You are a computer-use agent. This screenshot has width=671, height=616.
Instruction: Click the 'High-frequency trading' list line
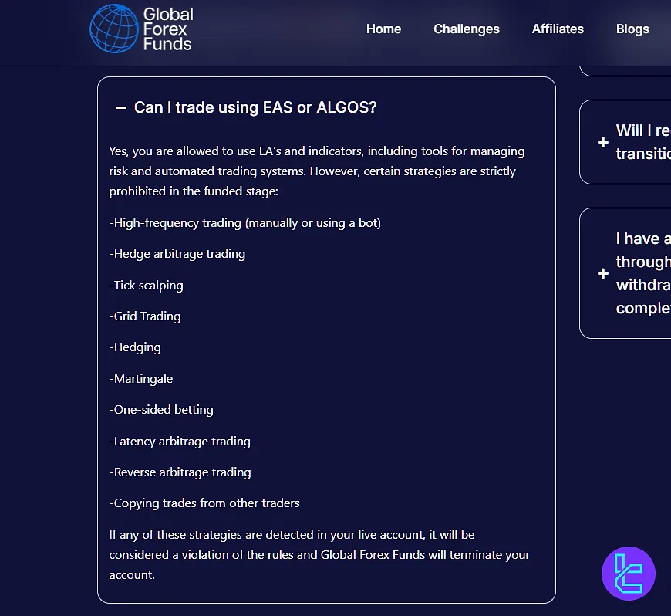(244, 223)
